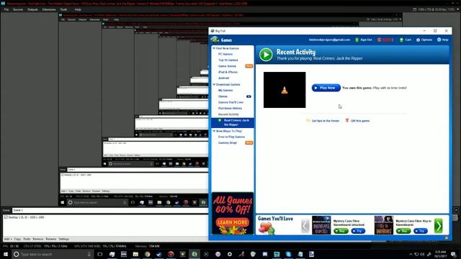Open the Add sources dropdown
The height and width of the screenshot is (259, 461).
click(8, 239)
